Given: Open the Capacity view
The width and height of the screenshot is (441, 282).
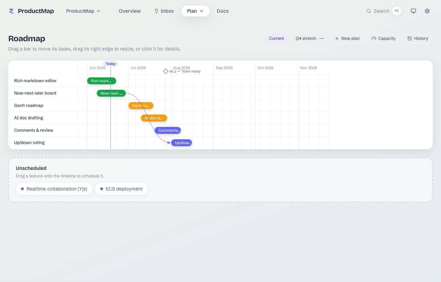Looking at the screenshot, I should (x=383, y=39).
